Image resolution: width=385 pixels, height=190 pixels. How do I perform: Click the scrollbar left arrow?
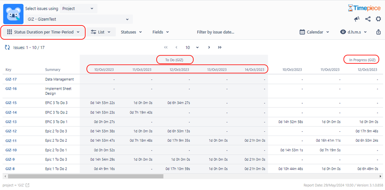(4, 176)
